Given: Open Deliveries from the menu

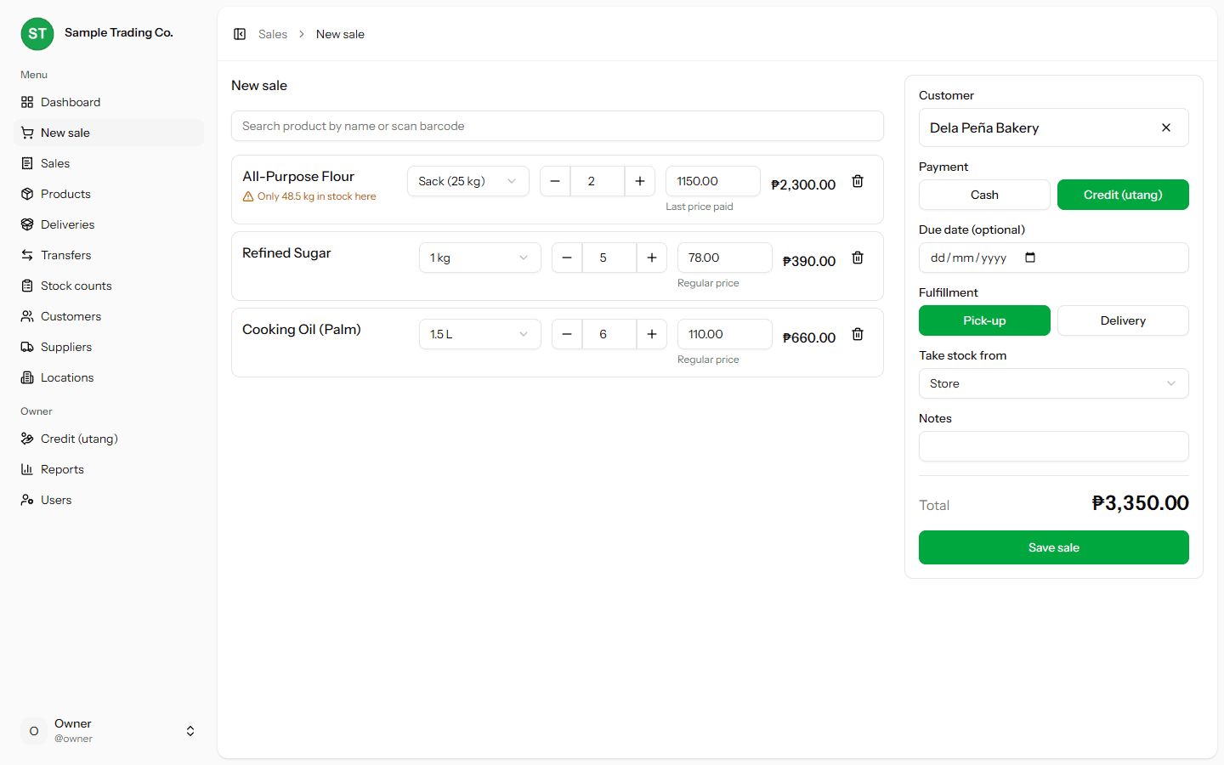Looking at the screenshot, I should 109,224.
